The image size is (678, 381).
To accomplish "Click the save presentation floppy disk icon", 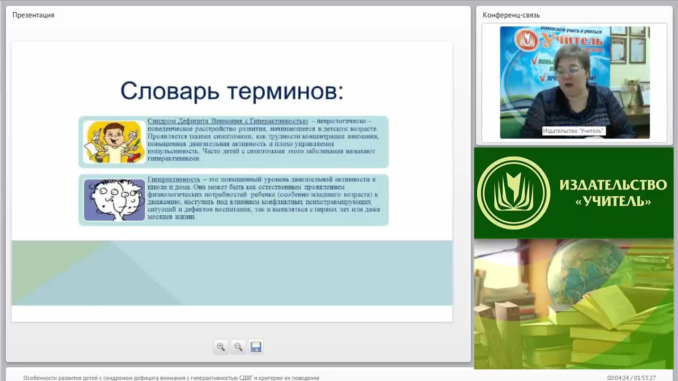I will 256,347.
